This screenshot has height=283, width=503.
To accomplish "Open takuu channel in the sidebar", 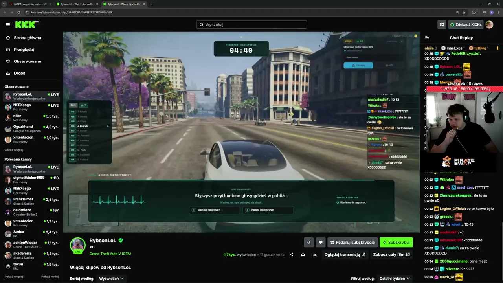I will [x=31, y=266].
